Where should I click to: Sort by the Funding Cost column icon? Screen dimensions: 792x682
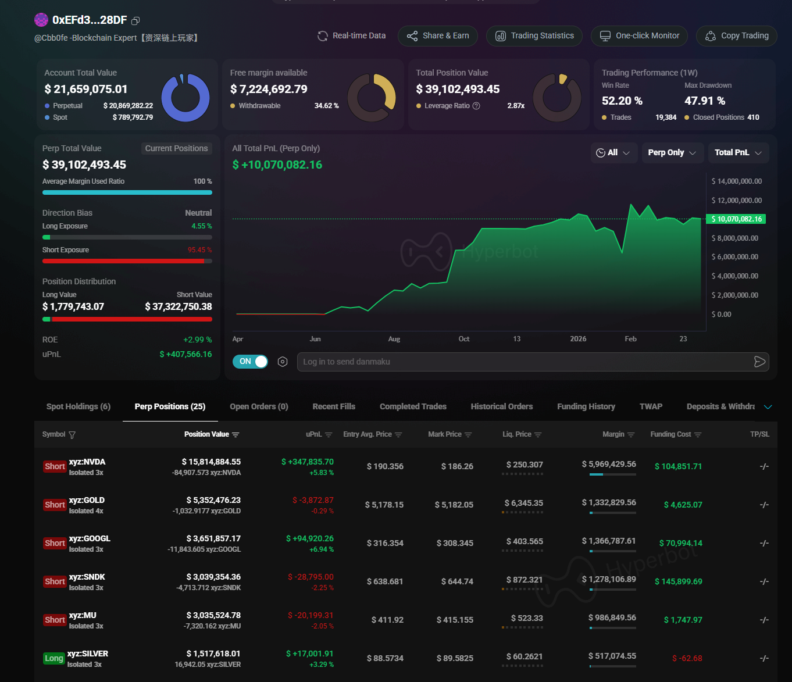698,435
